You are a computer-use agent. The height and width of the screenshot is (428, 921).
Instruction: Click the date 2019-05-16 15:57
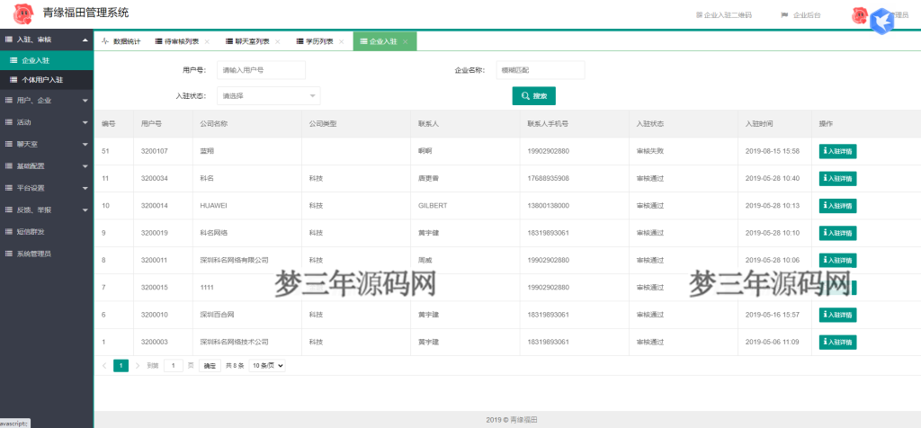pos(773,315)
